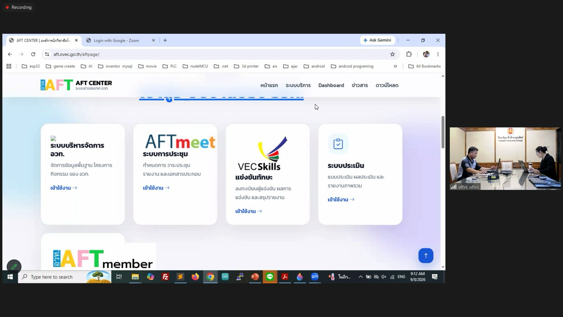The height and width of the screenshot is (317, 563).
Task: Open the Chrome extensions puzzle icon
Action: click(409, 54)
